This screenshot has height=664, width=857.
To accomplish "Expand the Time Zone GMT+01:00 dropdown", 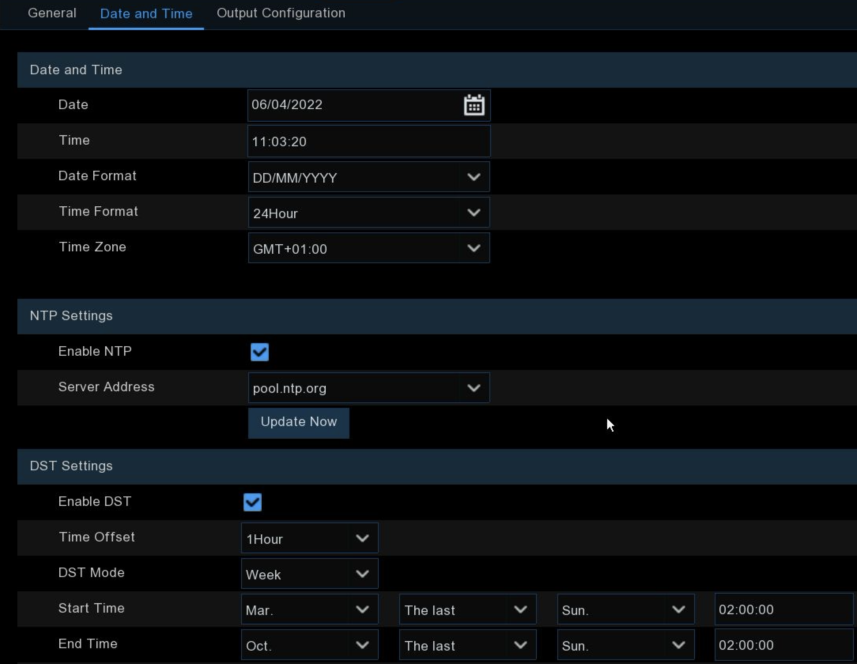I will pyautogui.click(x=368, y=248).
